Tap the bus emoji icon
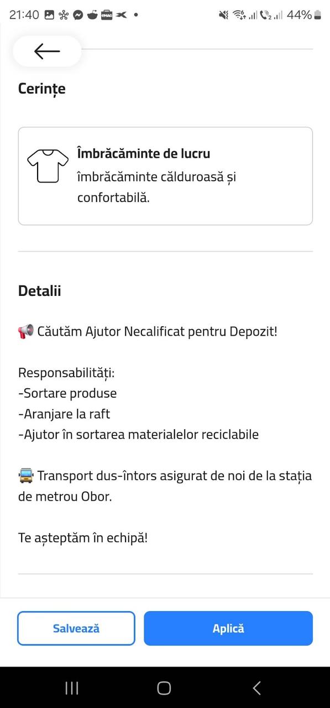The width and height of the screenshot is (330, 708). click(26, 476)
